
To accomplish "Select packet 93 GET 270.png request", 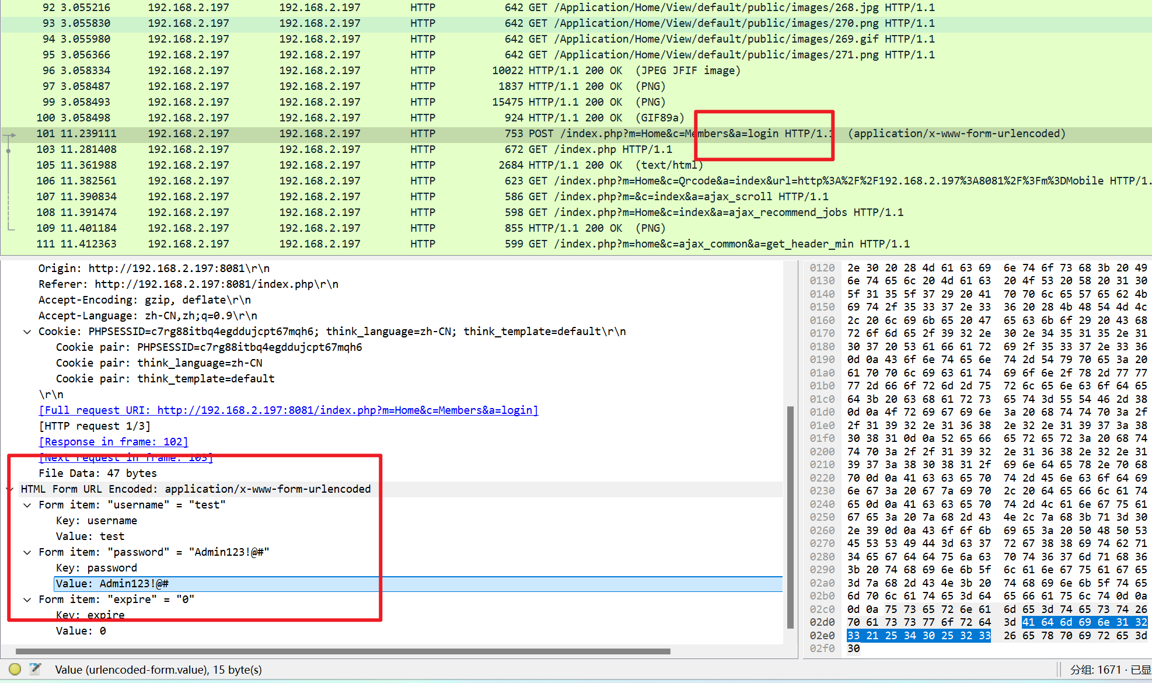I will 576,23.
